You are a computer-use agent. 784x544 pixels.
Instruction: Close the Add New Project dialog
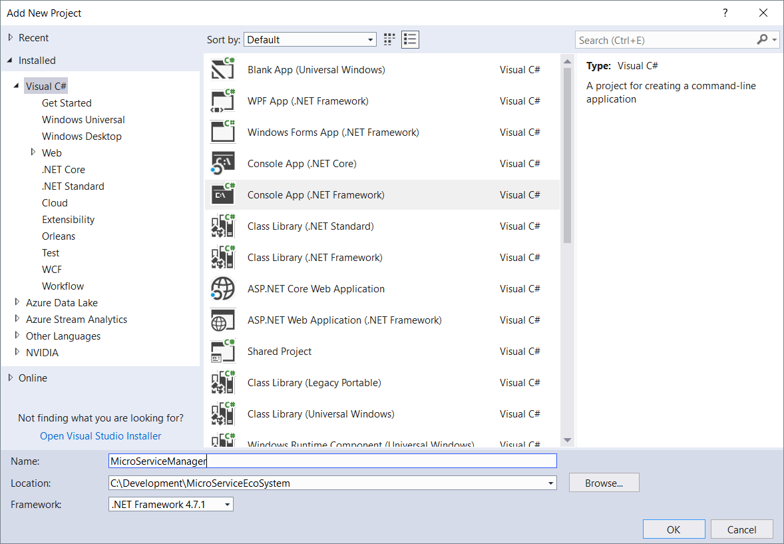point(763,13)
